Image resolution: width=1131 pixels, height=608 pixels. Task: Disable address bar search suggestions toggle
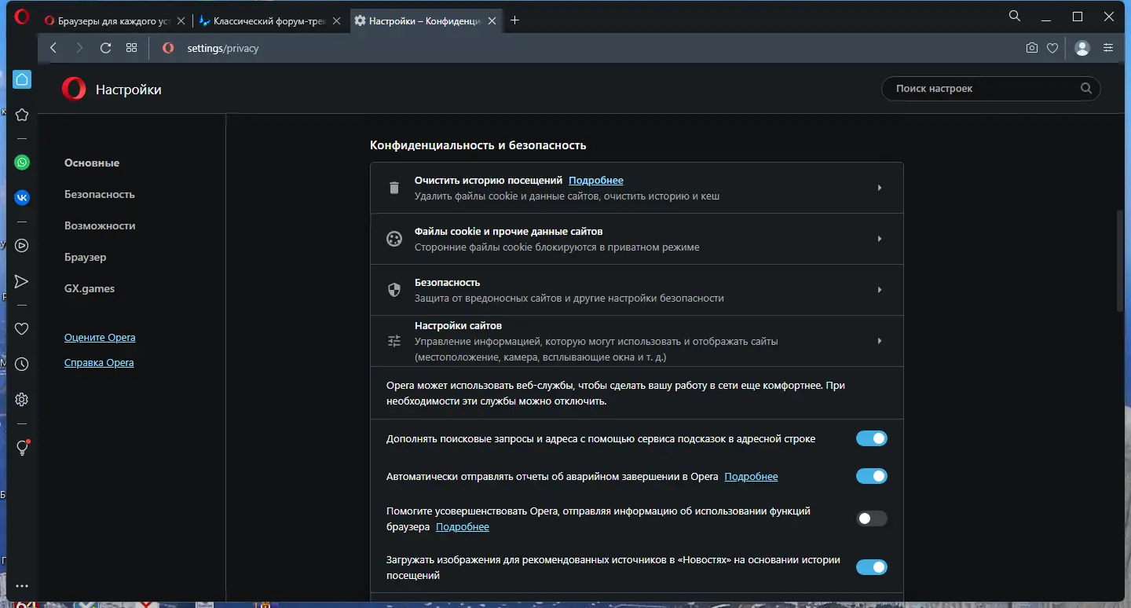871,438
